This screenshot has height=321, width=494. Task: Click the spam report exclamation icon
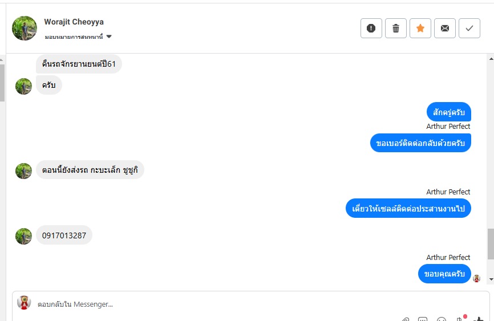point(371,29)
